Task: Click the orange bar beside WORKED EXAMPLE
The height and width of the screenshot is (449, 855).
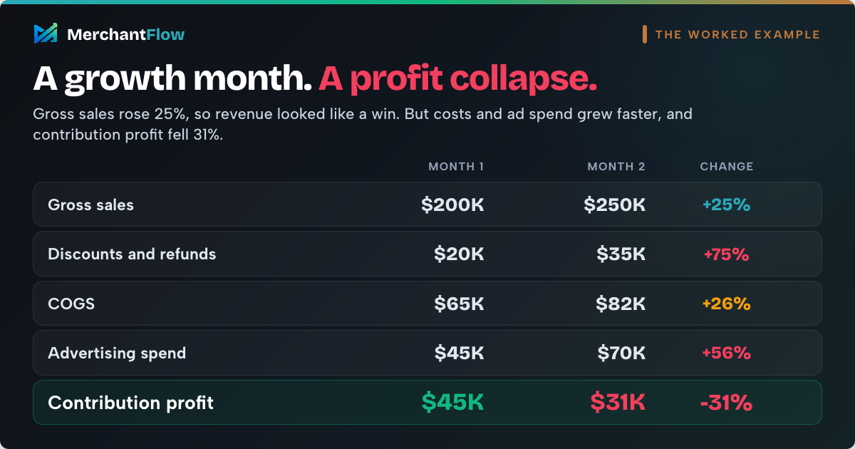Action: [x=645, y=34]
